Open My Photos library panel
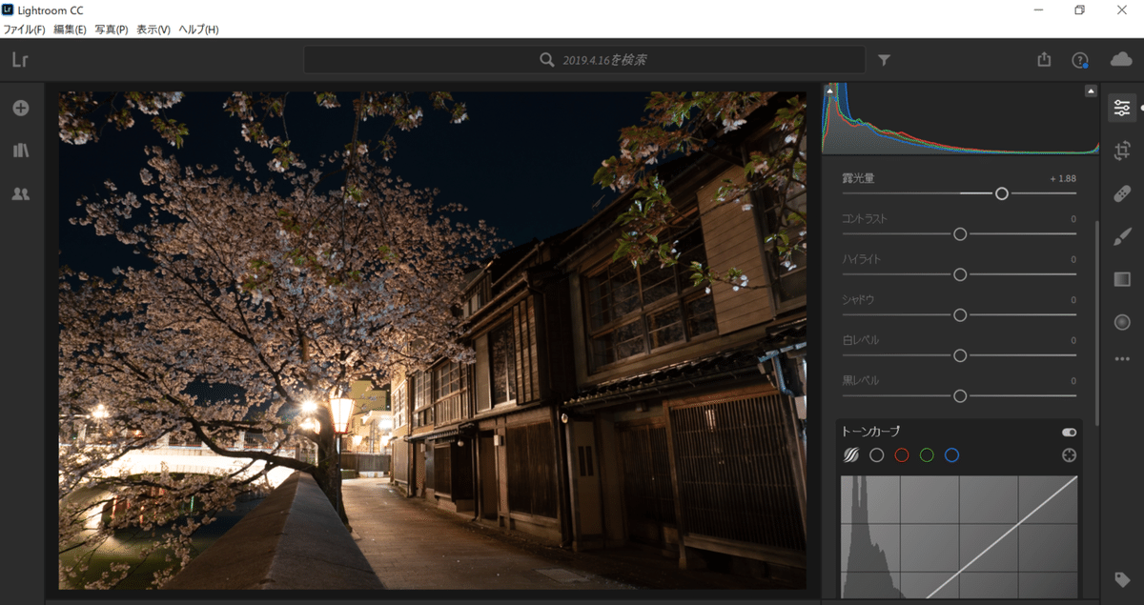This screenshot has height=605, width=1144. 20,151
